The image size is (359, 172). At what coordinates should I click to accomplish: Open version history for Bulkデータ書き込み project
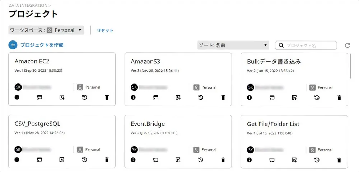(x=317, y=97)
